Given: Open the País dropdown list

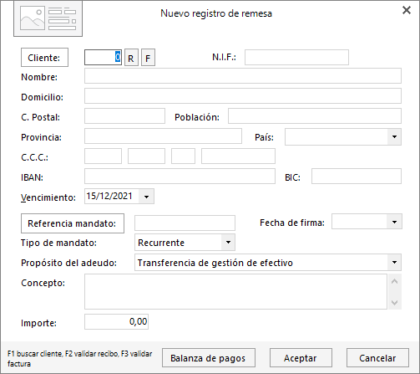Looking at the screenshot, I should 394,136.
